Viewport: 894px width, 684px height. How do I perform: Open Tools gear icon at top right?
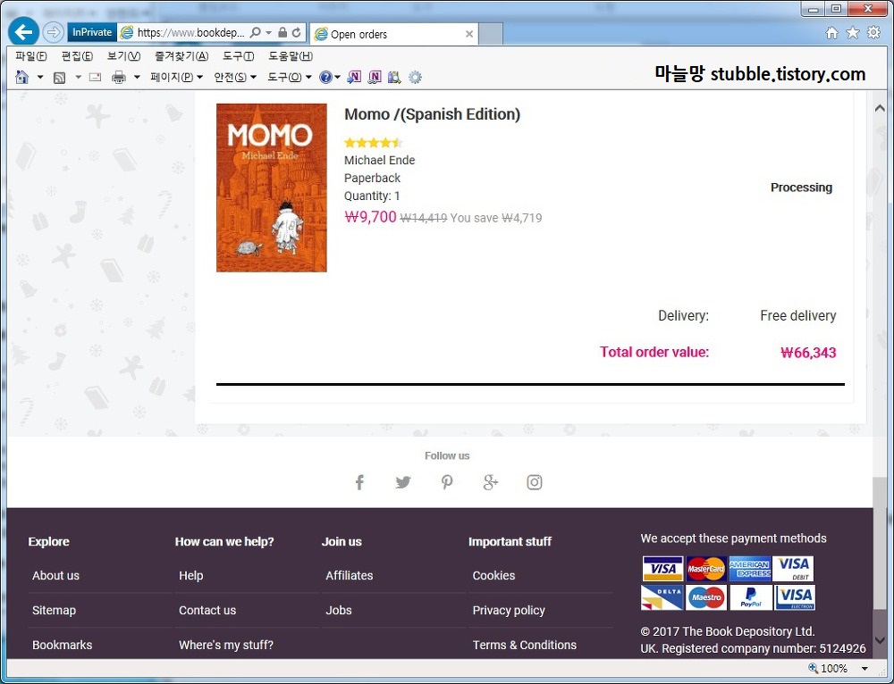[873, 32]
